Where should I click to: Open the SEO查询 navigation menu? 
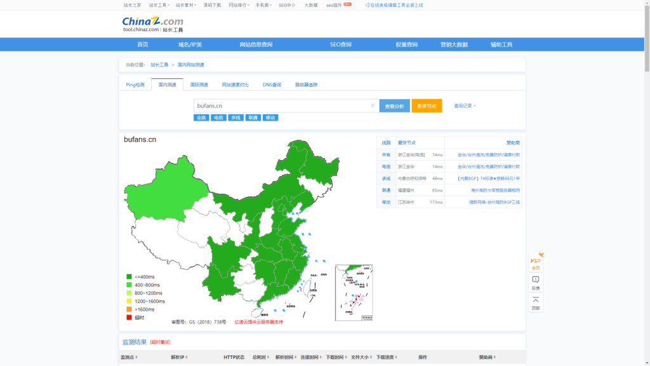click(340, 44)
